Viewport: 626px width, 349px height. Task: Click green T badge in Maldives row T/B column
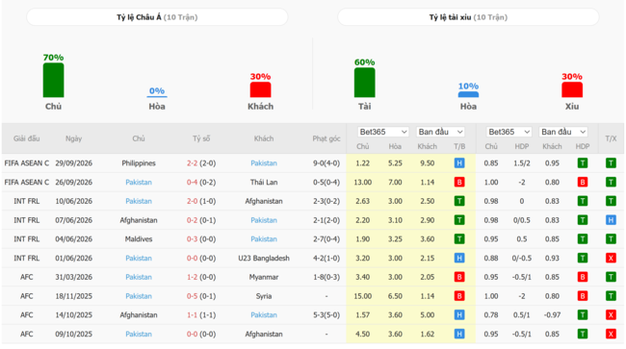[459, 239]
